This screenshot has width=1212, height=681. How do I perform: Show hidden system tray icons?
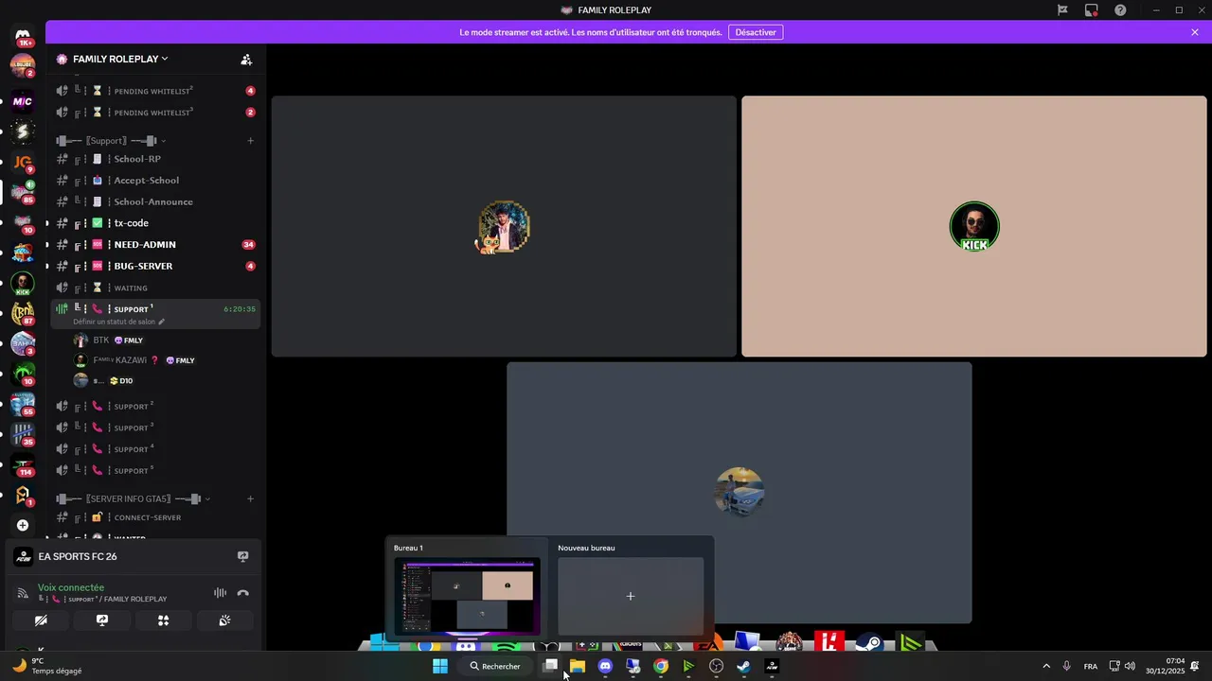[1046, 666]
